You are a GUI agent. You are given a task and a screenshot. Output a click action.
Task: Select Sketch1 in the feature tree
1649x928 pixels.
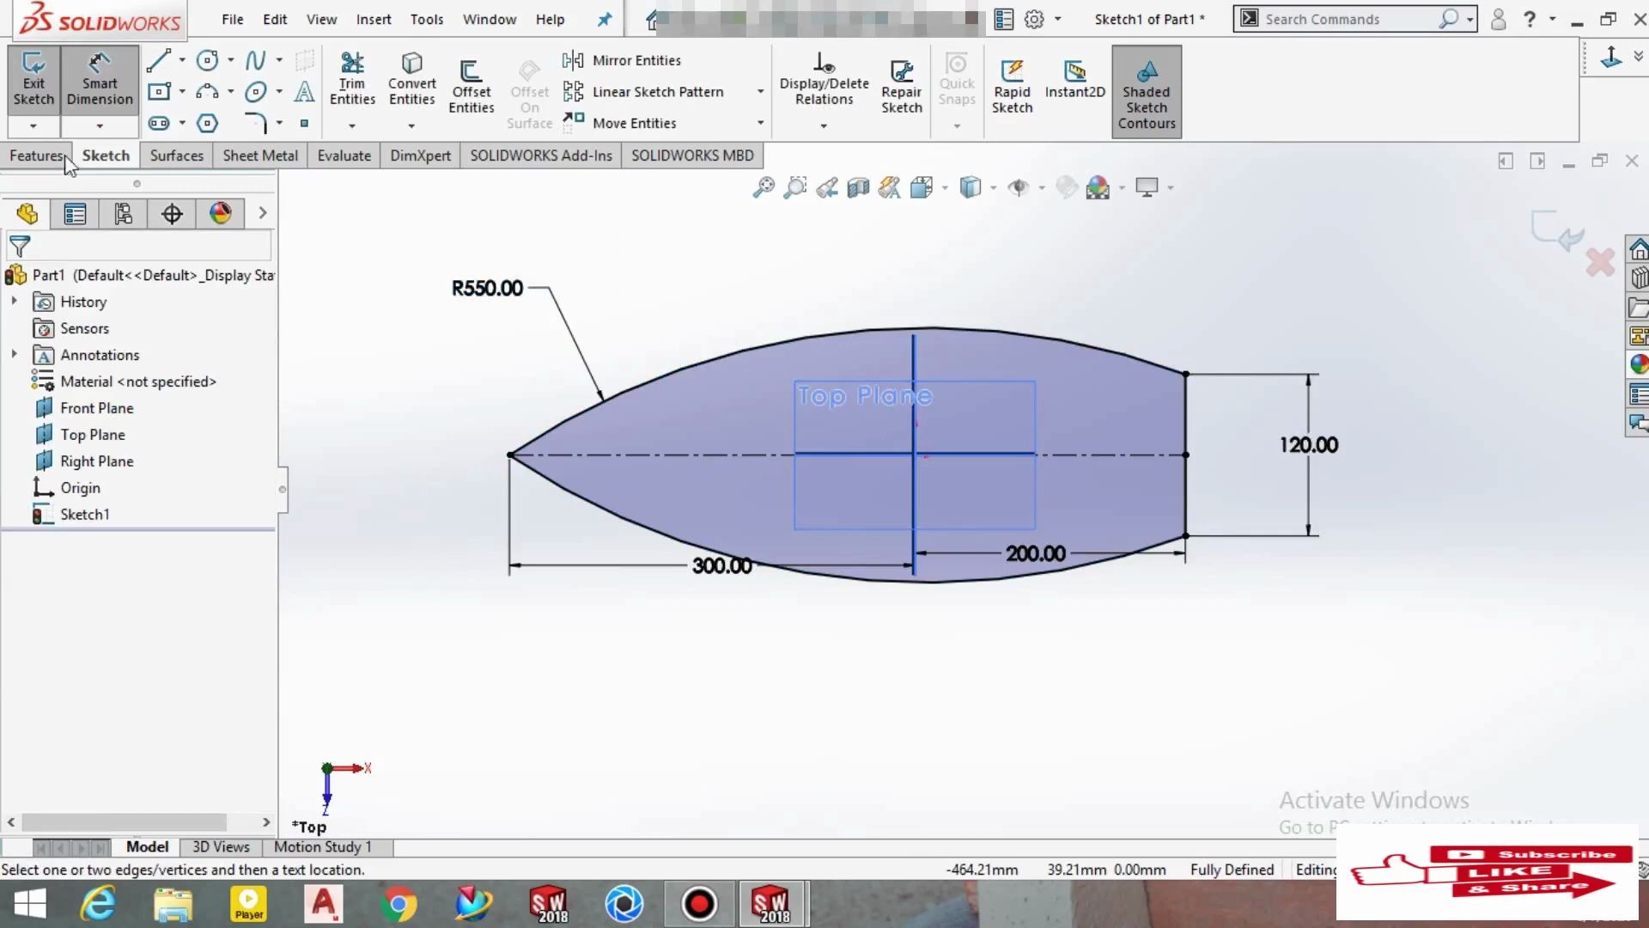coord(86,514)
